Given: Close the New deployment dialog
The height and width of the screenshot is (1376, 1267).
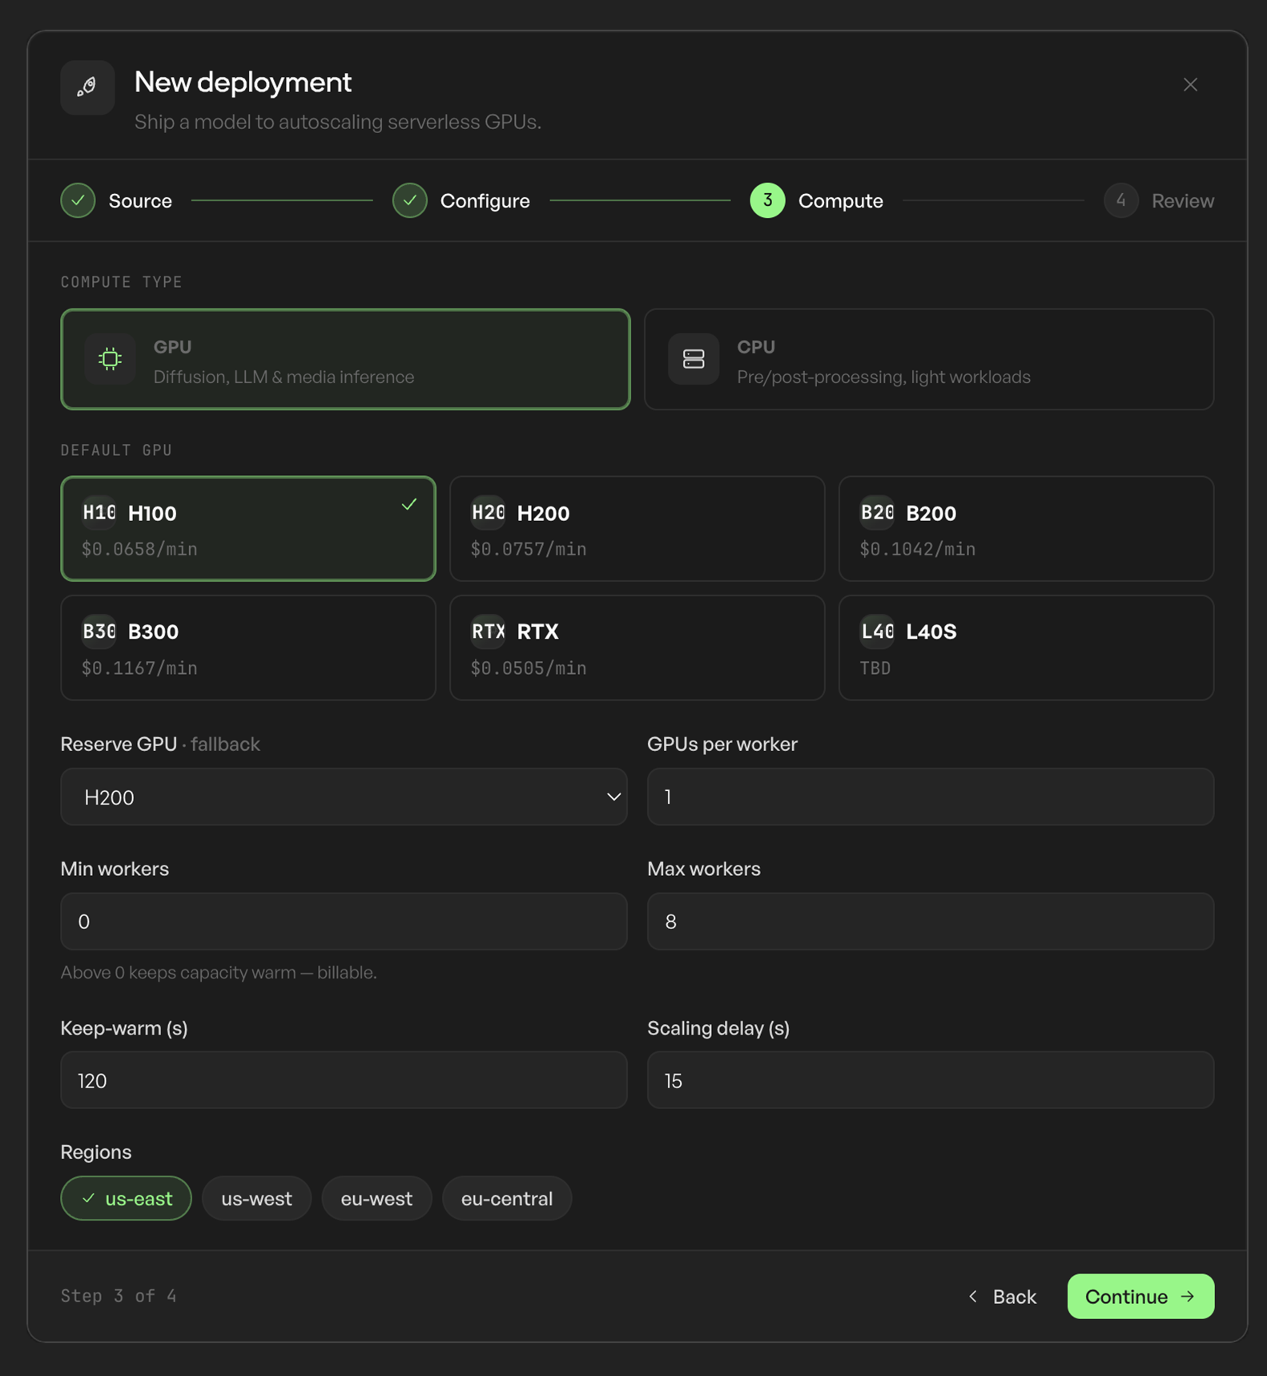Looking at the screenshot, I should (x=1190, y=85).
